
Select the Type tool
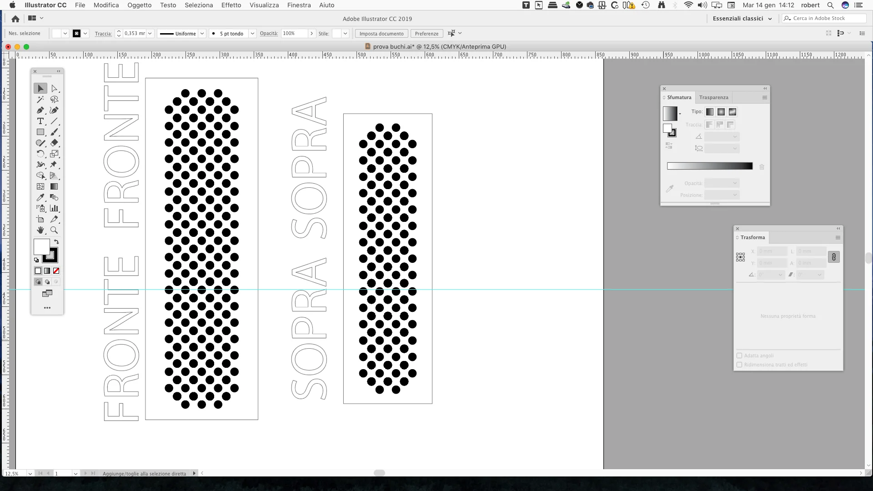(x=40, y=121)
